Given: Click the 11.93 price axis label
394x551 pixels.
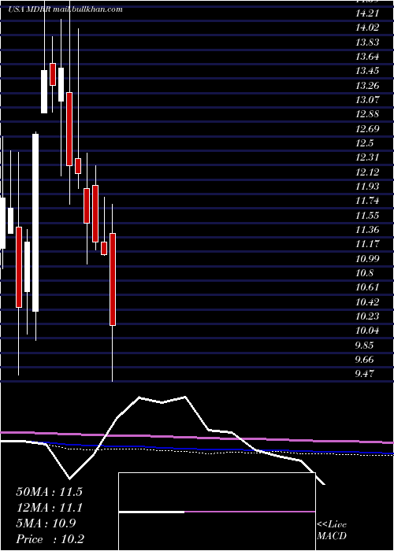Looking at the screenshot, I should click(x=367, y=187).
